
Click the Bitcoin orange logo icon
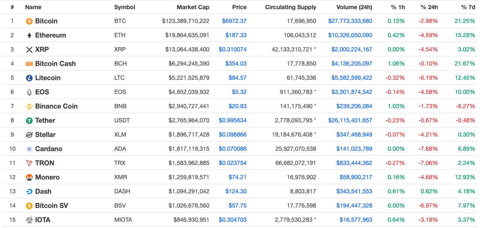29,21
